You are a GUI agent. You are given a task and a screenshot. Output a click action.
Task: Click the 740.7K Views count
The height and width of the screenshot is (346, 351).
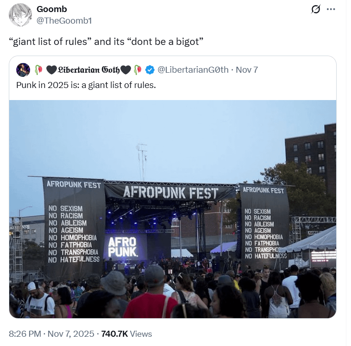tap(126, 333)
